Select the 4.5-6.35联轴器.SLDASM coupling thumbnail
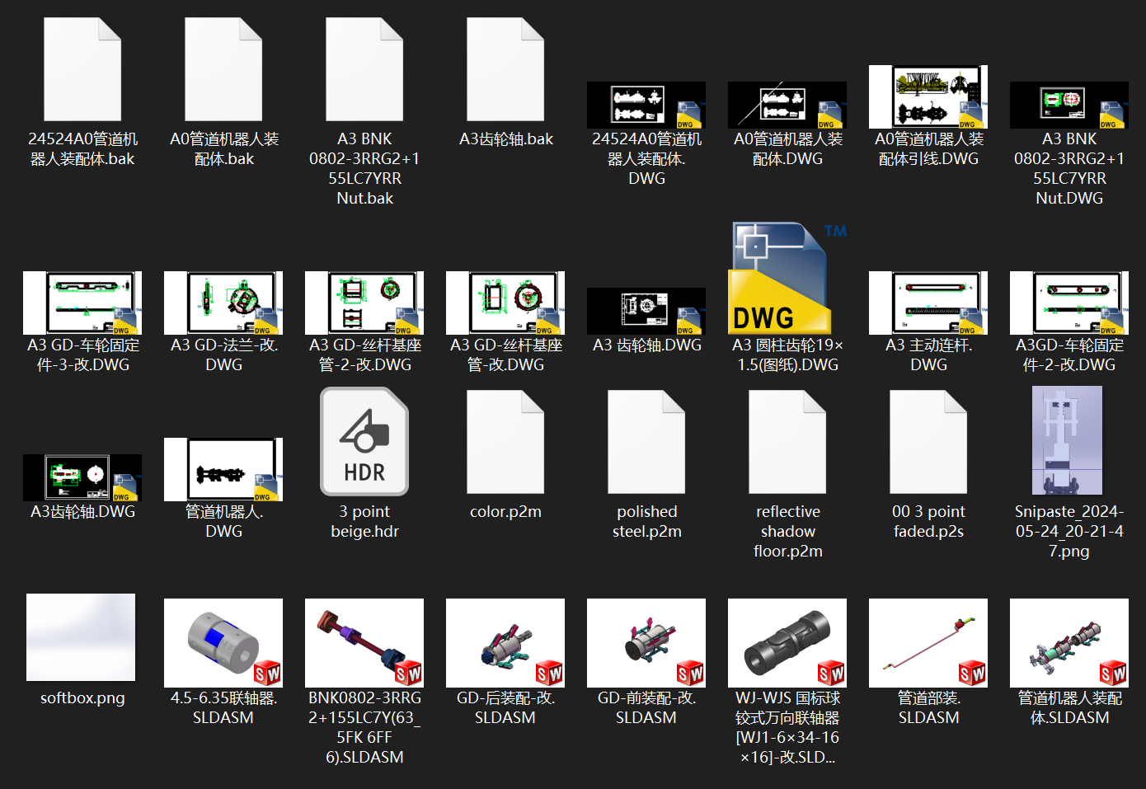The image size is (1146, 789). (x=223, y=643)
